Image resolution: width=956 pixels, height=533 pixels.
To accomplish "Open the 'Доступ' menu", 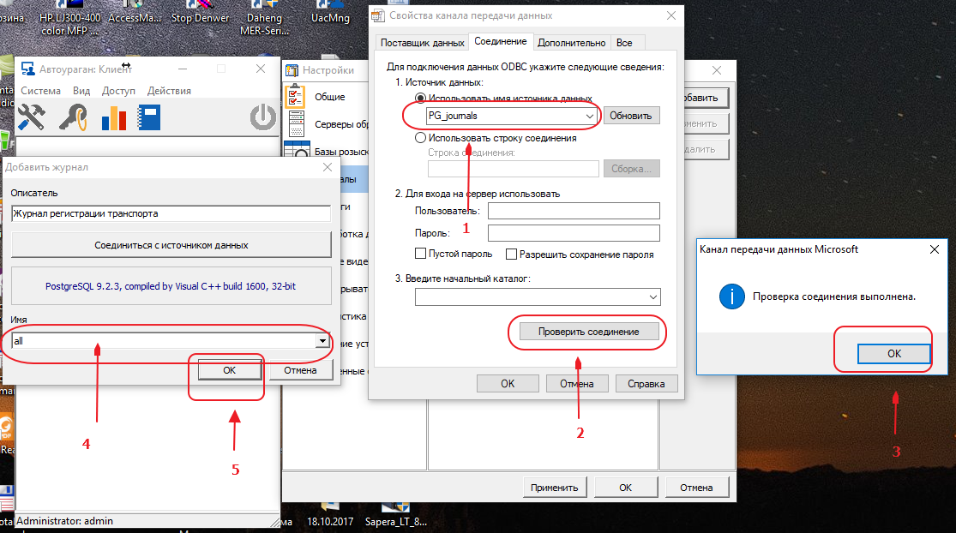I will 118,91.
